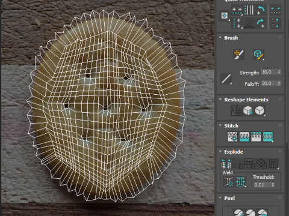The height and width of the screenshot is (216, 289).
Task: Click Space Vertically up-down arrows icon
Action: [275, 23]
